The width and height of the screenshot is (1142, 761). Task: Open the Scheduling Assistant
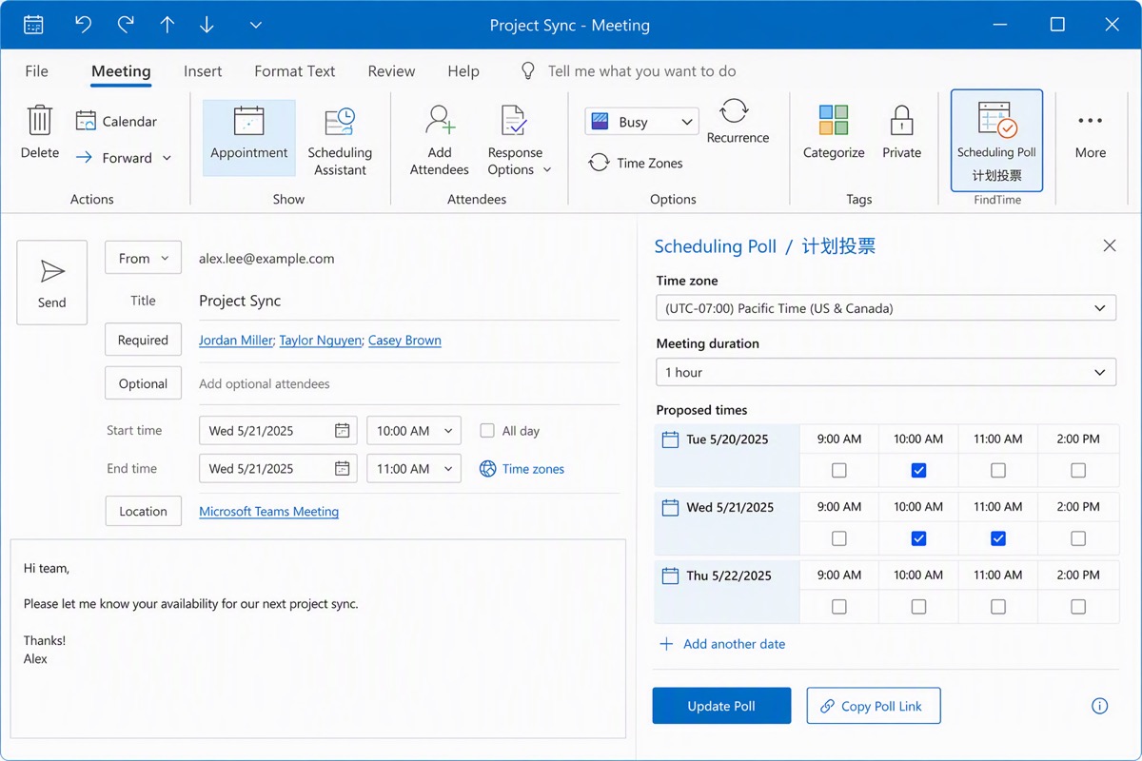coord(340,141)
